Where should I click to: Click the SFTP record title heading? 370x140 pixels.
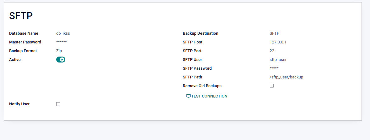(21, 16)
